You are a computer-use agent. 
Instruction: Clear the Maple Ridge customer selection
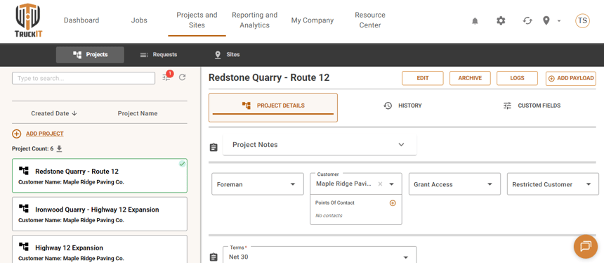pos(380,184)
